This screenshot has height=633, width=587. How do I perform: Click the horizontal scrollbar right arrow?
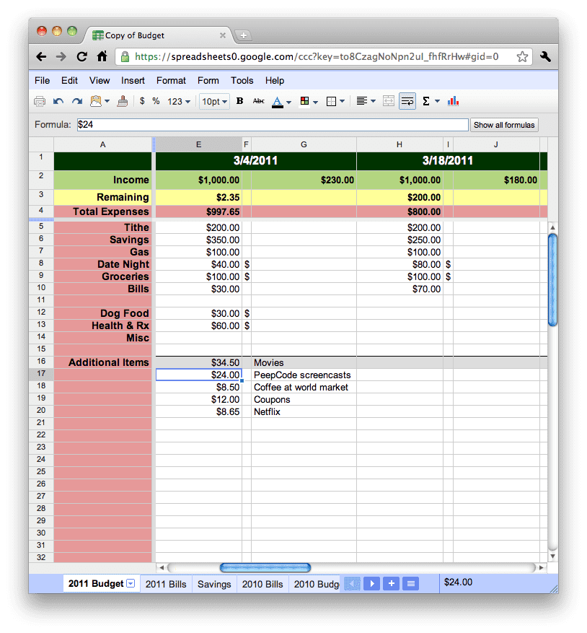[542, 567]
